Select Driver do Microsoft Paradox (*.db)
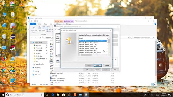The height and width of the screenshot is (97, 173). point(89,48)
